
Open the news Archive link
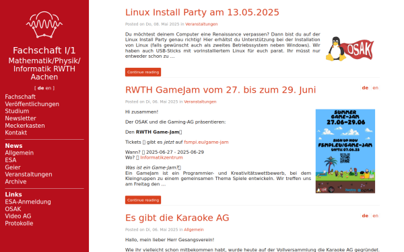click(x=15, y=181)
